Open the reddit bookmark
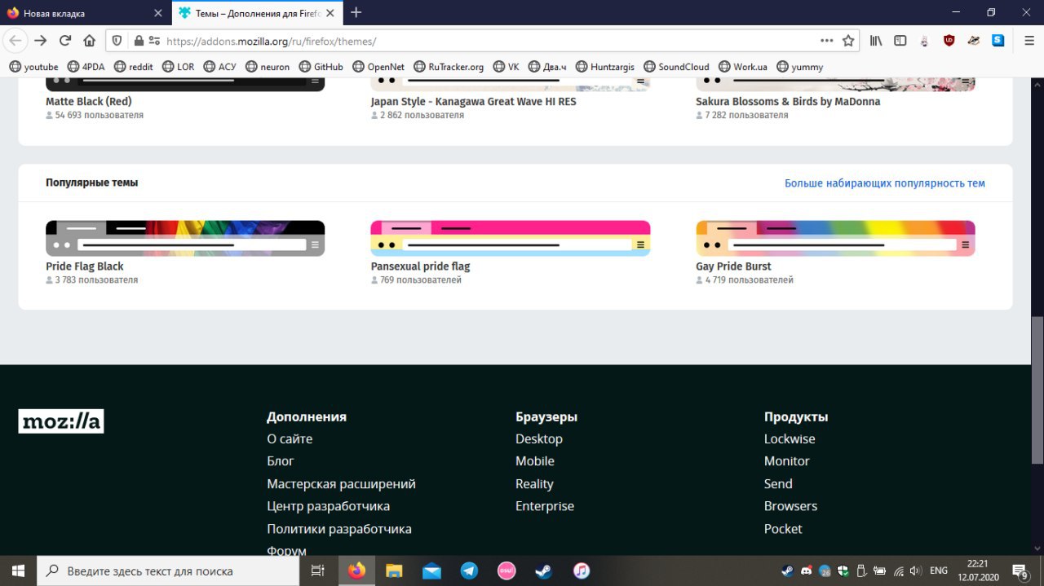The width and height of the screenshot is (1044, 586). point(133,67)
